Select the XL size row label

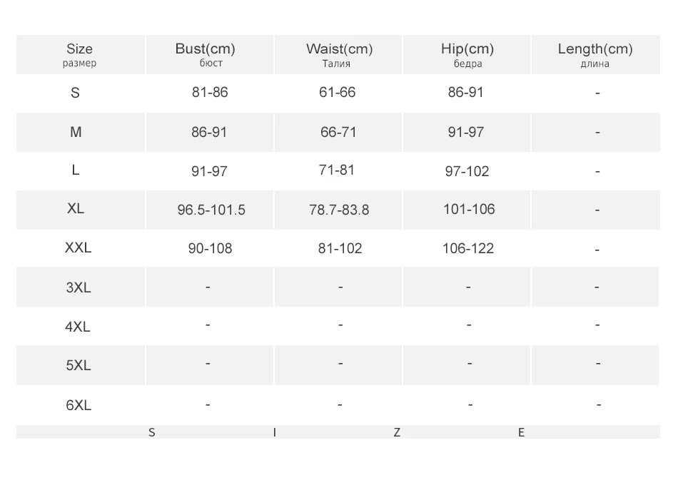(76, 209)
